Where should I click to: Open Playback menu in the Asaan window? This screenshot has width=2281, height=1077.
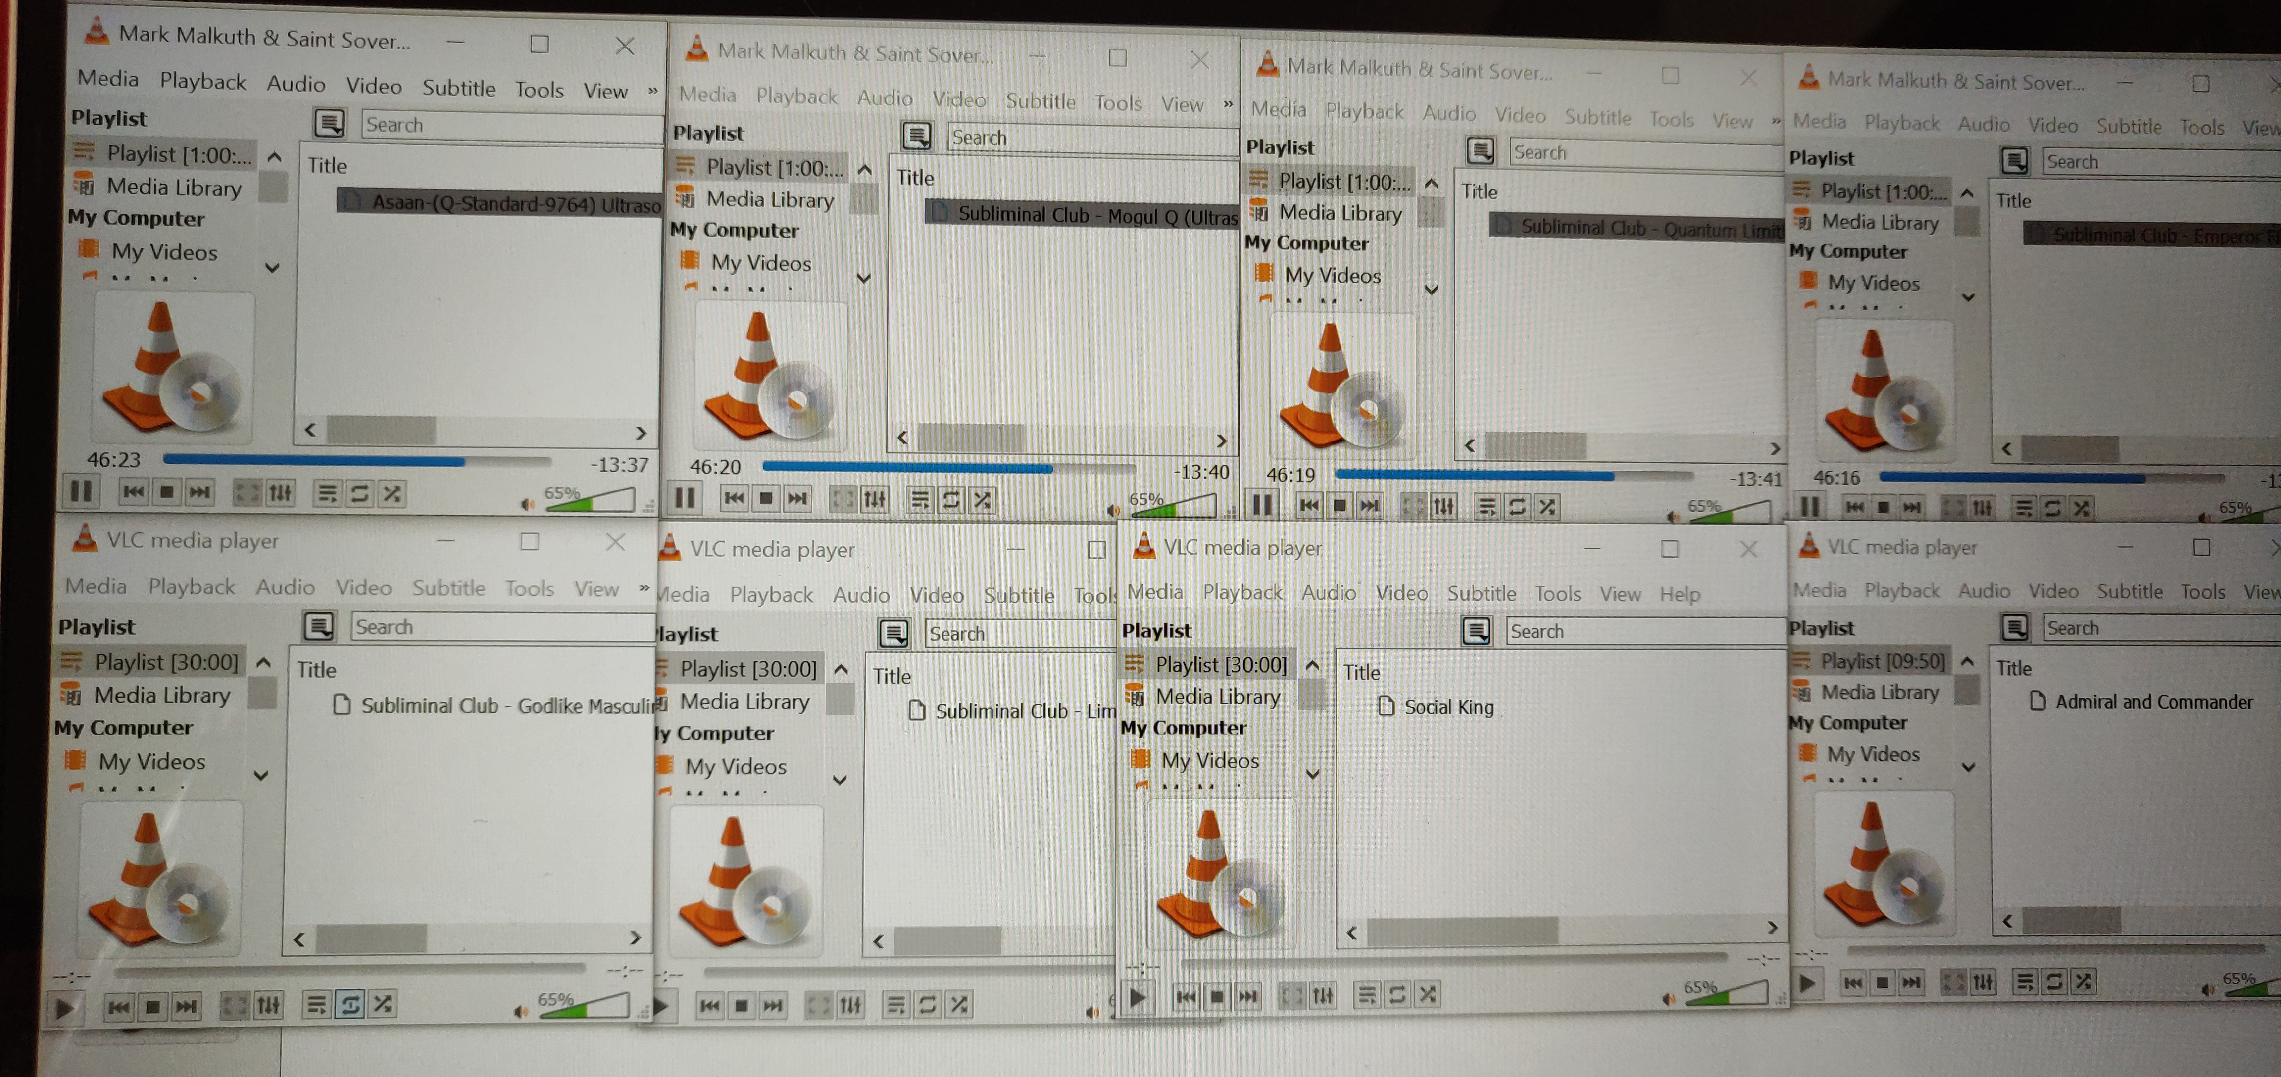point(203,81)
